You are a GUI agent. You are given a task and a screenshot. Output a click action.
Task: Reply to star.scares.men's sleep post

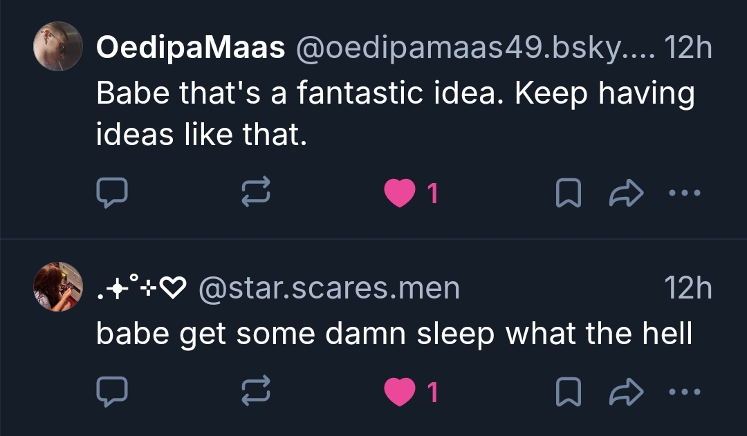tap(111, 392)
